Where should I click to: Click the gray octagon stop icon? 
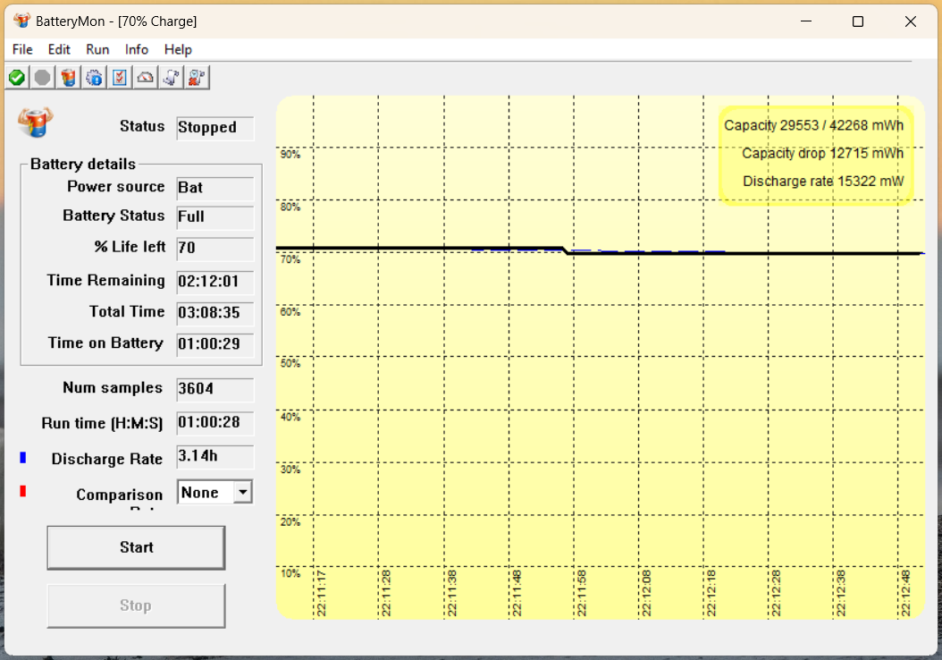tap(42, 78)
